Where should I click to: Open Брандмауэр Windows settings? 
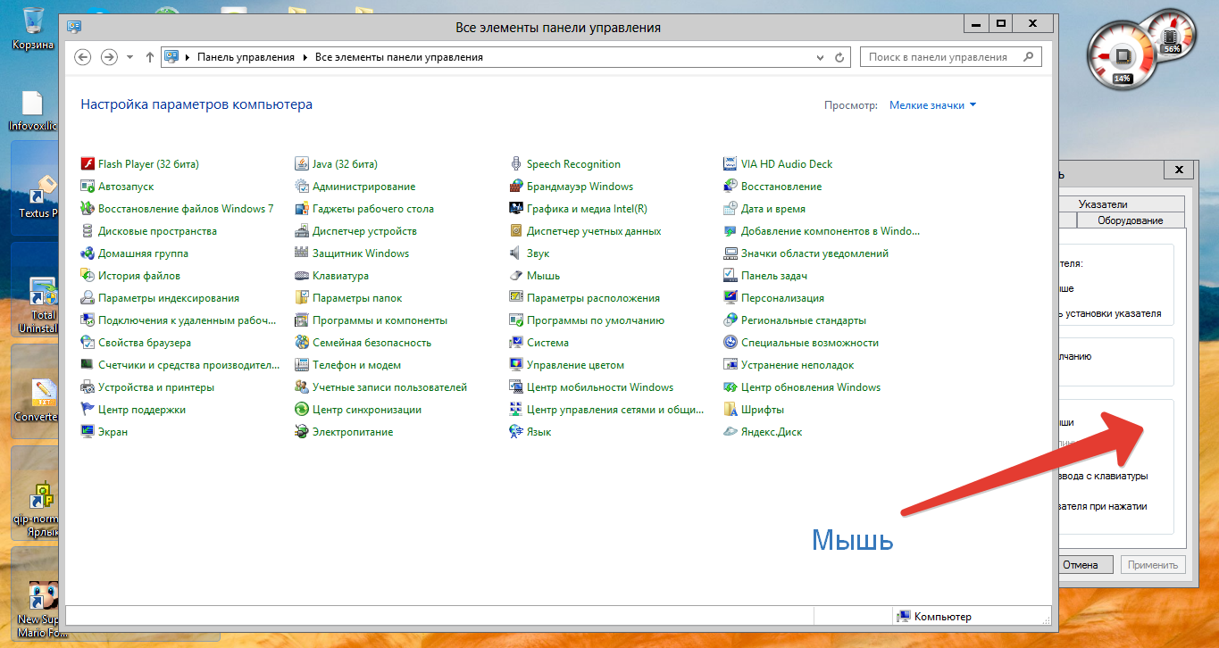tap(580, 187)
